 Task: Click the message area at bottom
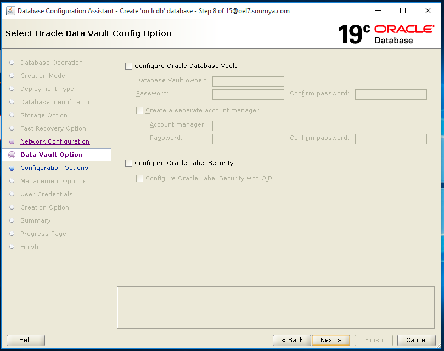276,308
